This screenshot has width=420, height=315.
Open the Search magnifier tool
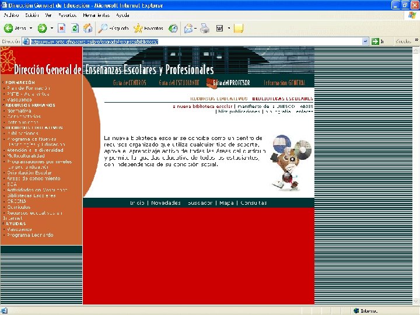[103, 28]
